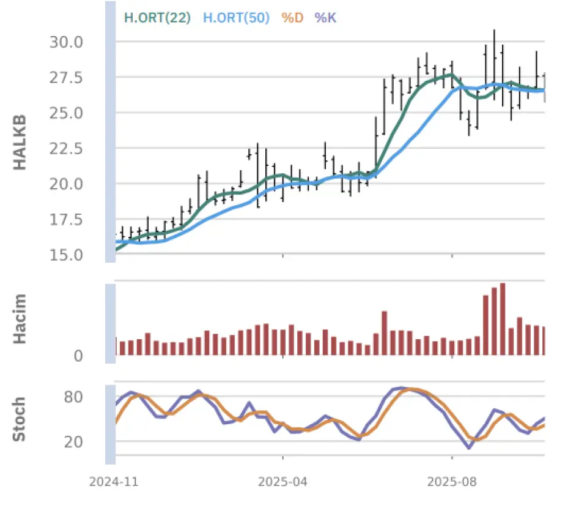Select the Stoch panel title
The width and height of the screenshot is (587, 505).
20,419
